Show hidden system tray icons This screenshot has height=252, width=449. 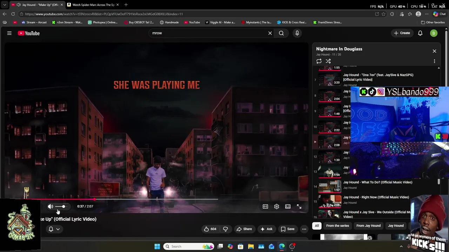[401, 246]
